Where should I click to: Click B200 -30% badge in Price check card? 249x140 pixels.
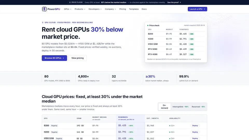tap(191, 34)
